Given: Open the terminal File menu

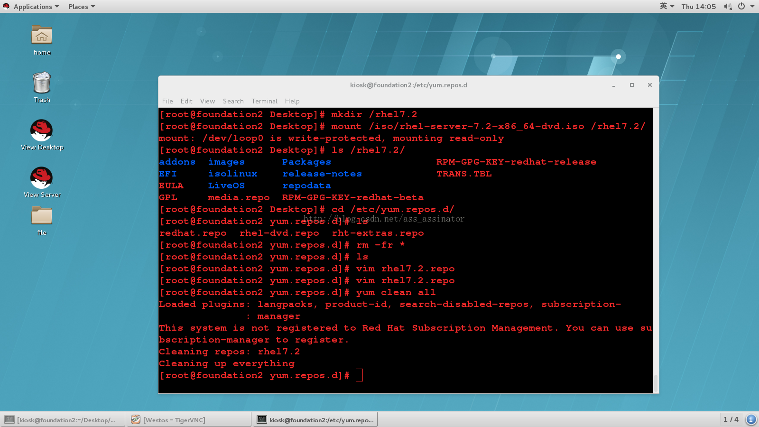Looking at the screenshot, I should pyautogui.click(x=167, y=101).
